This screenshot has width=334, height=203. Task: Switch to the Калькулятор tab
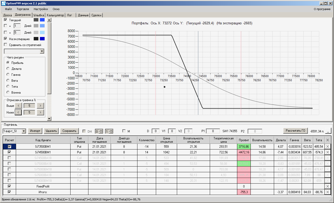55,15
